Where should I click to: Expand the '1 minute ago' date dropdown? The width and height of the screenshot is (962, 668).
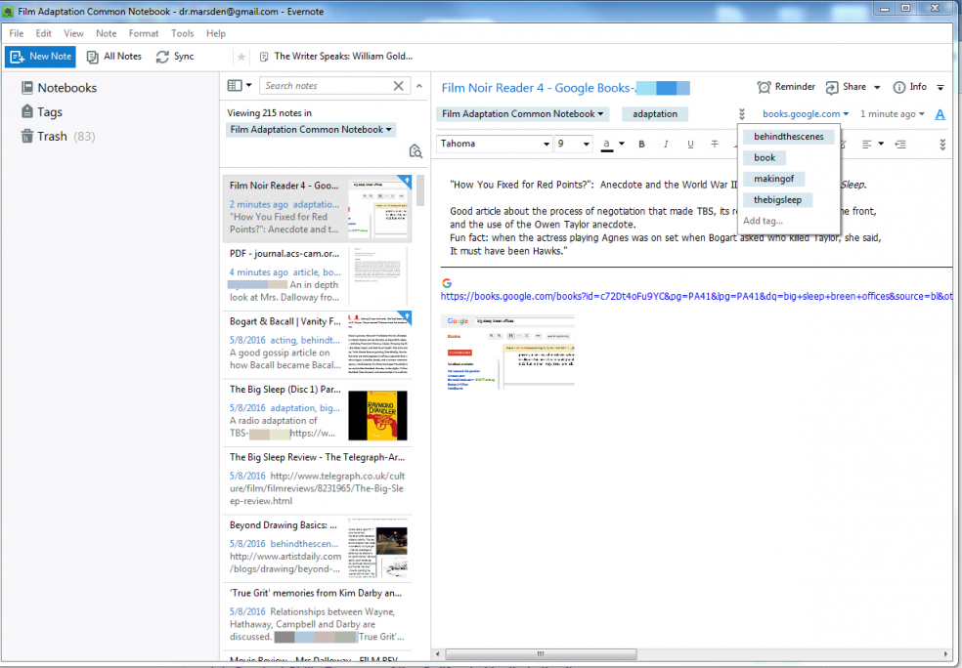[x=892, y=114]
